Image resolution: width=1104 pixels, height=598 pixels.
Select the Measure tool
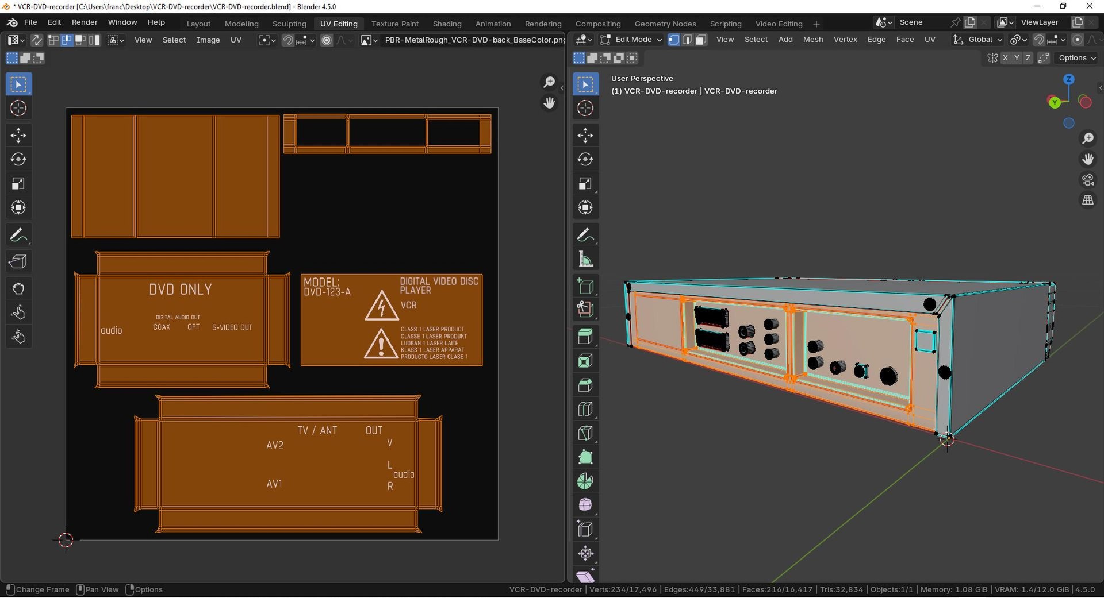[585, 260]
